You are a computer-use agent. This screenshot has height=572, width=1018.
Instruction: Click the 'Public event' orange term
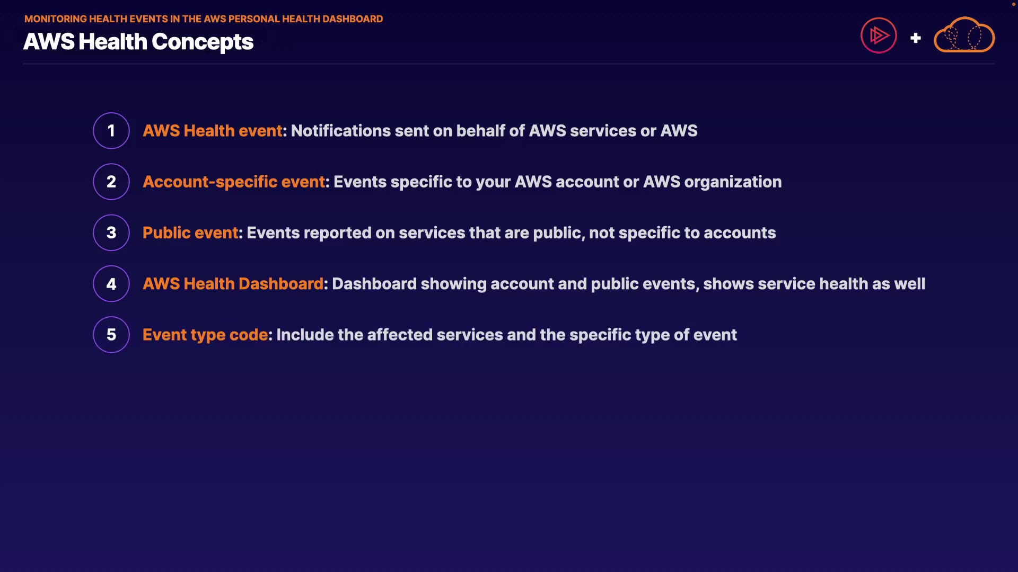pyautogui.click(x=190, y=233)
